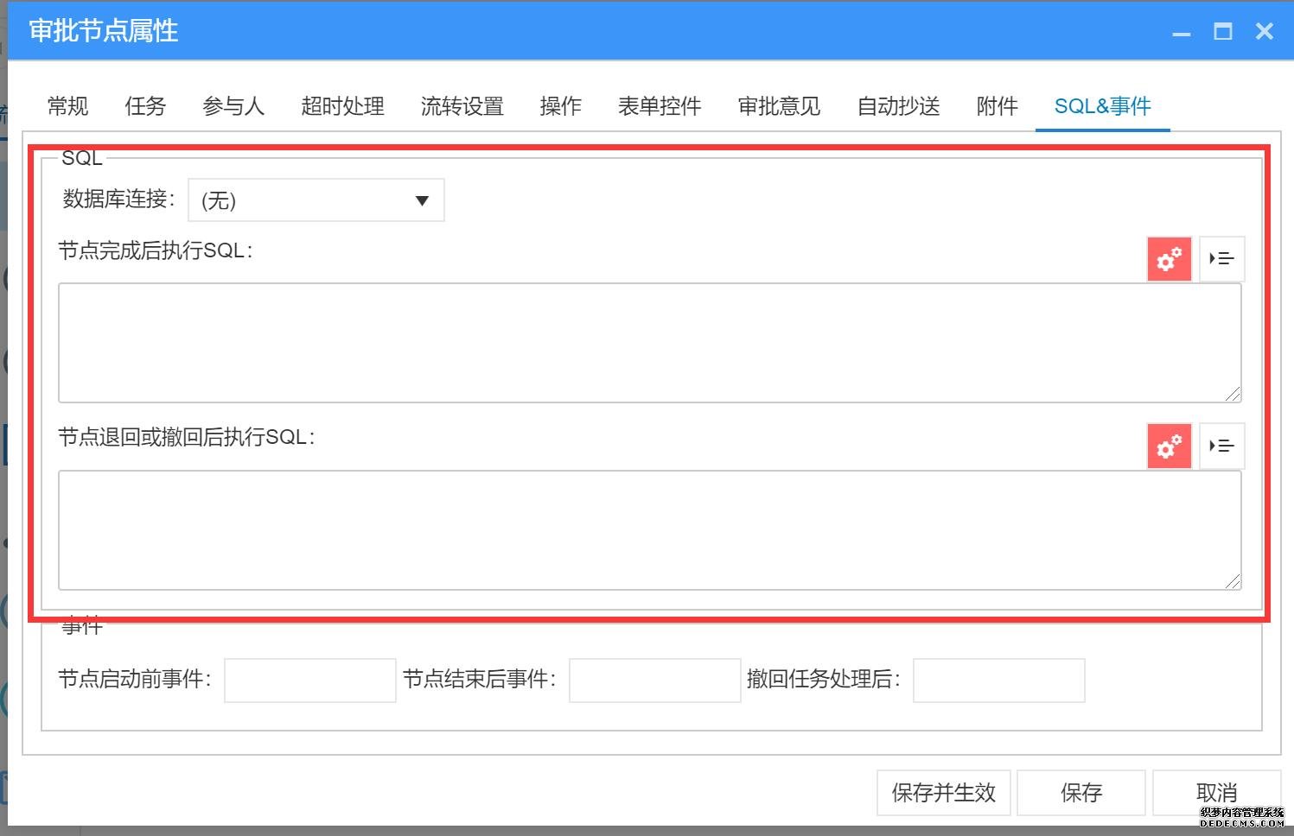Minimize the 审批节点属性 dialog window
Image resolution: width=1294 pixels, height=836 pixels.
click(x=1181, y=33)
